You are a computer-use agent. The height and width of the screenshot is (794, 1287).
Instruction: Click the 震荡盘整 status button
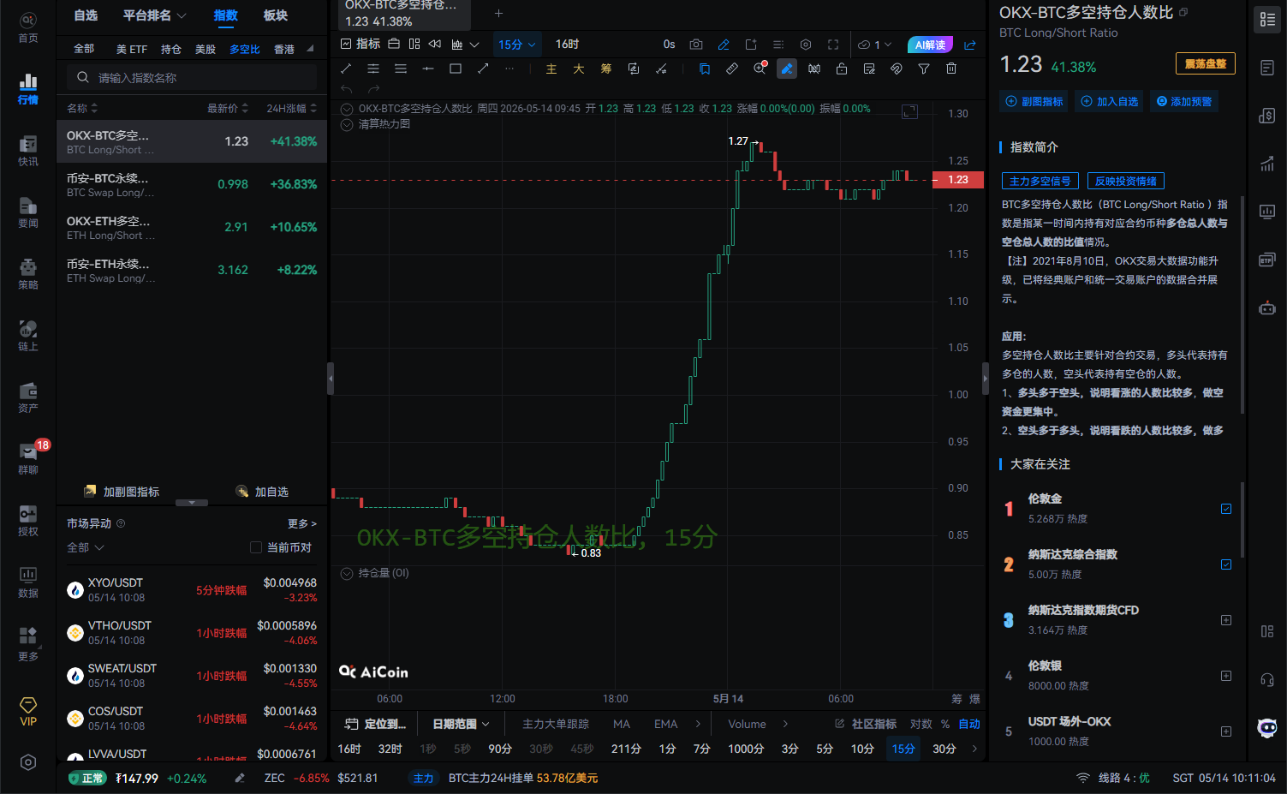point(1205,63)
